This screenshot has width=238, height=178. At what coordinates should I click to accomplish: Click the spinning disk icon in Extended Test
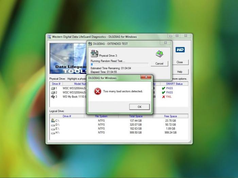[159, 53]
